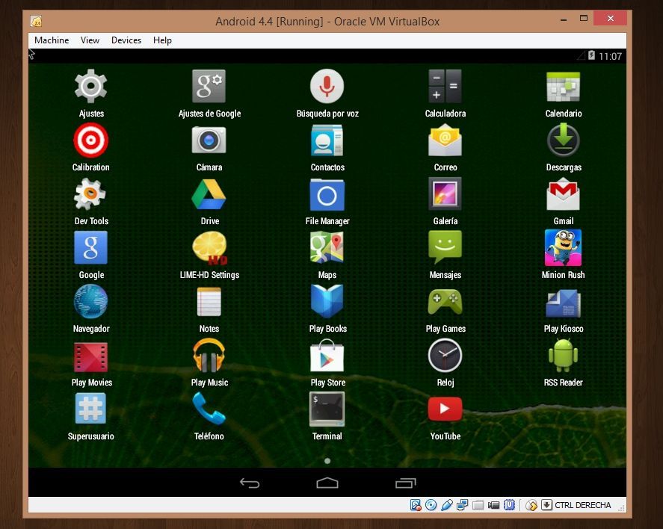Open the Galería app
This screenshot has width=663, height=529.
(445, 194)
